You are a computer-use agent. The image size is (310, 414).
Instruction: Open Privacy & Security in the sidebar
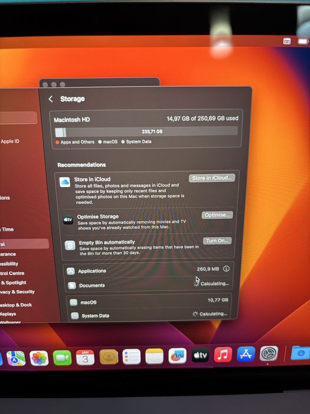17,292
